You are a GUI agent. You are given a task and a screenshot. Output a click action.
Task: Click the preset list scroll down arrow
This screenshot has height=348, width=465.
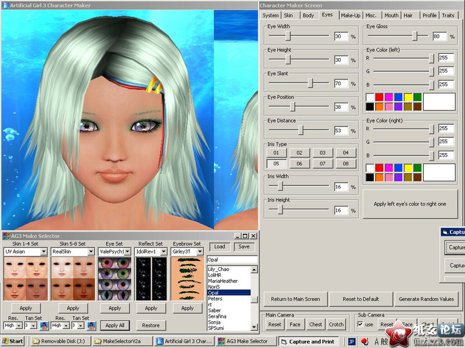pos(254,327)
